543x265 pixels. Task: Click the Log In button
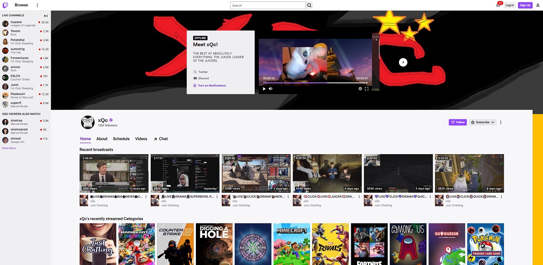(510, 5)
